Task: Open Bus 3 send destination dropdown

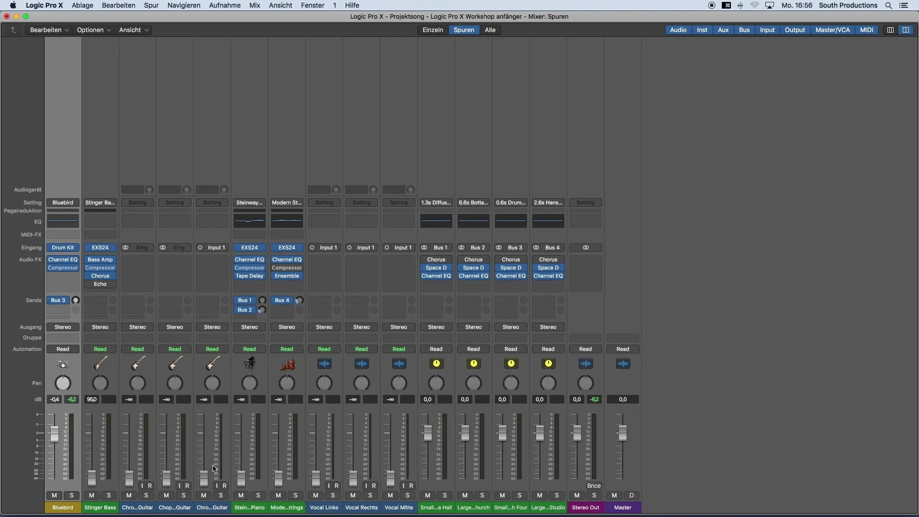Action: coord(58,300)
